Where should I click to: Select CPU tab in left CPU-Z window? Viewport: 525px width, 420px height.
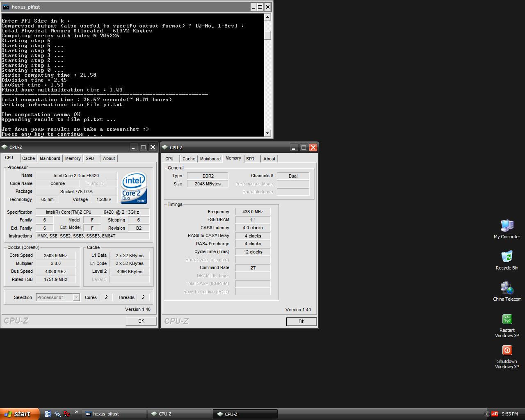pyautogui.click(x=9, y=157)
